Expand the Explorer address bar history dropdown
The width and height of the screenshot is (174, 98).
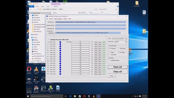[x=94, y=10]
